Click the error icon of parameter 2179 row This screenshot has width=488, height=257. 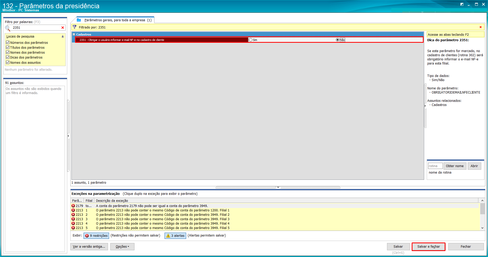point(73,206)
